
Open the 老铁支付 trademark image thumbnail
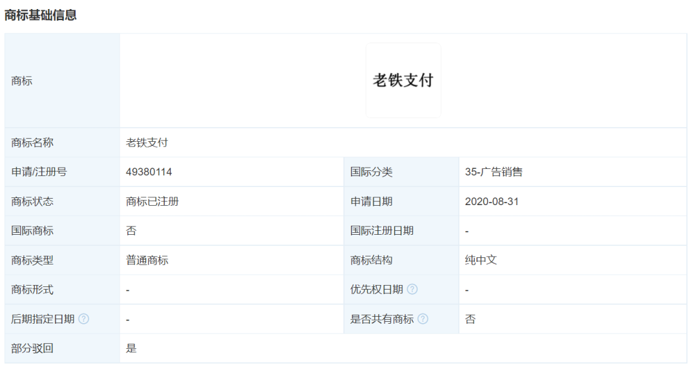click(403, 81)
